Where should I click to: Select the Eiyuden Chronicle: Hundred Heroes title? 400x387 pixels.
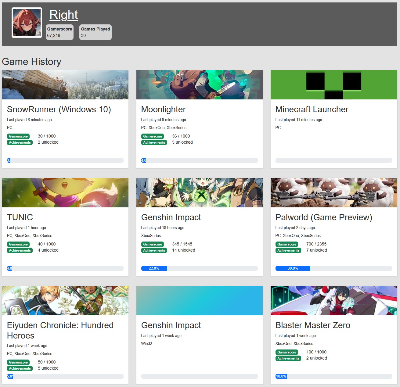[x=60, y=330]
